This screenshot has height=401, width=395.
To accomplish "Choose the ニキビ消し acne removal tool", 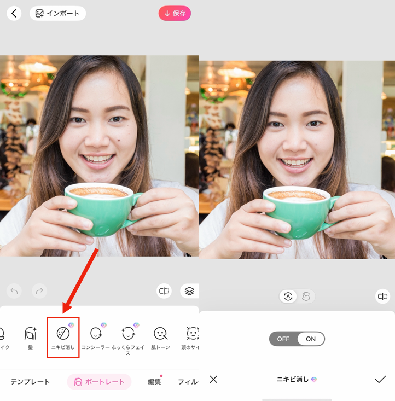I will [x=63, y=337].
